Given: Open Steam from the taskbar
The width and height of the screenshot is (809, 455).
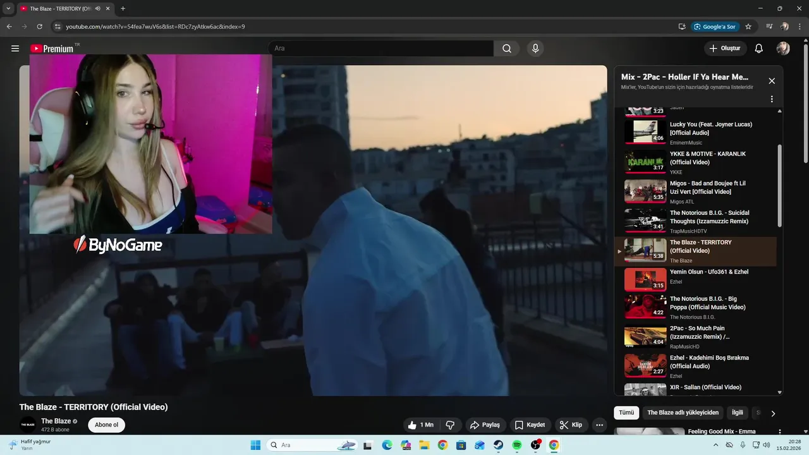Looking at the screenshot, I should click(x=498, y=446).
